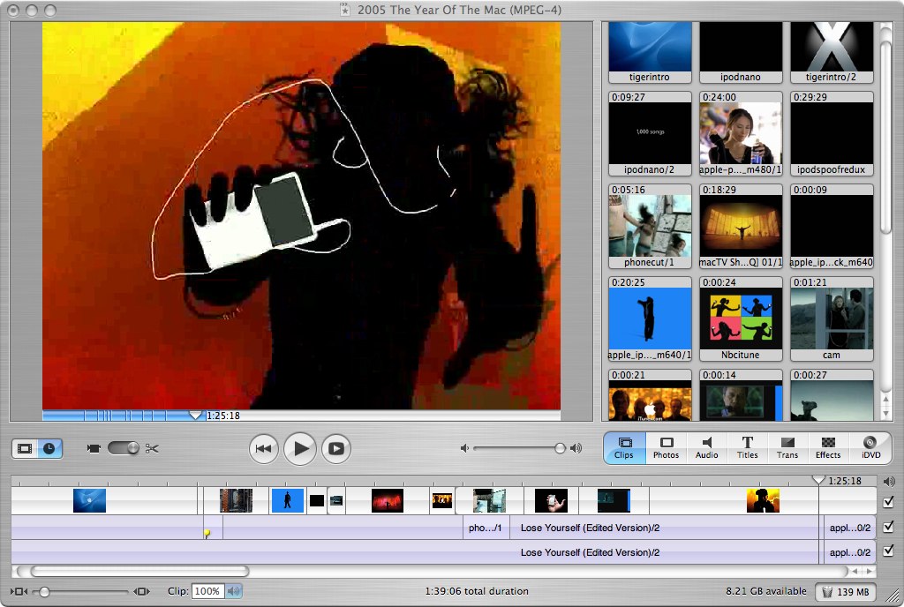Screen dimensions: 904x607
Task: Click the zoom out icon beside zoom slider
Action: coord(19,591)
